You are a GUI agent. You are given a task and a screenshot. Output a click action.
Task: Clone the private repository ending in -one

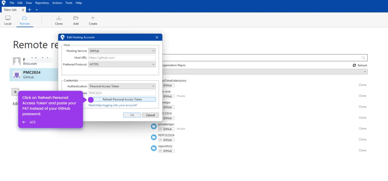pos(362,96)
